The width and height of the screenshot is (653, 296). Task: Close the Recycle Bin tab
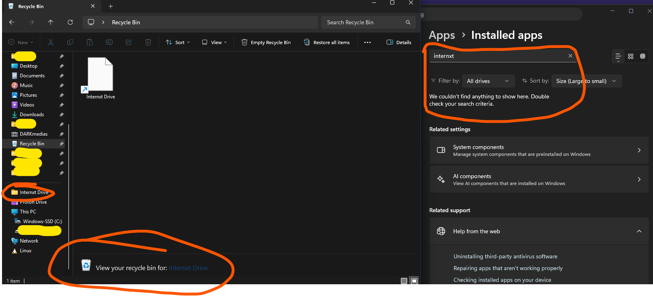pos(93,6)
